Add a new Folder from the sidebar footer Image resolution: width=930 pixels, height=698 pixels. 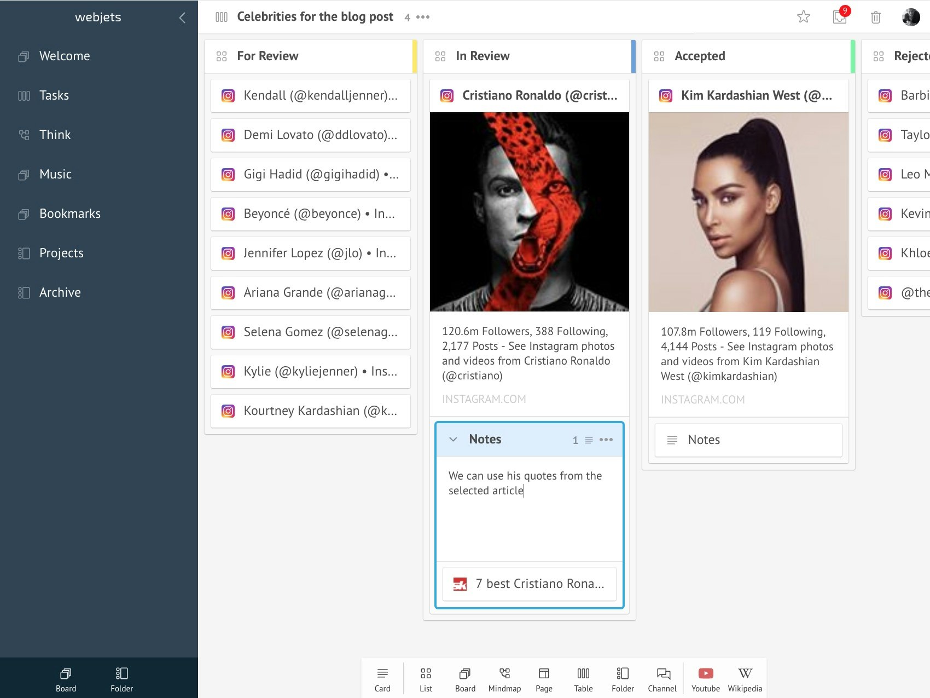(121, 679)
